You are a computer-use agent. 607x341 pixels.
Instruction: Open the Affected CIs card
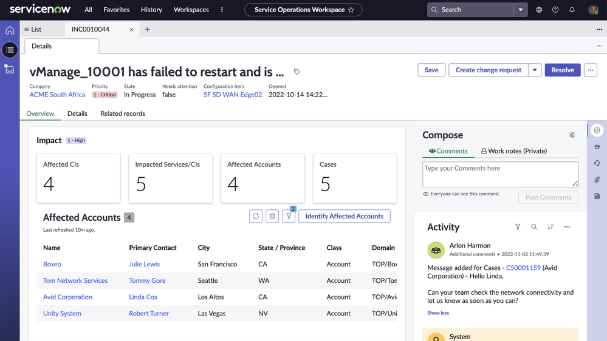78,178
